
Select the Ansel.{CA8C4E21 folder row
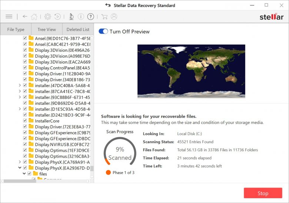[57, 44]
